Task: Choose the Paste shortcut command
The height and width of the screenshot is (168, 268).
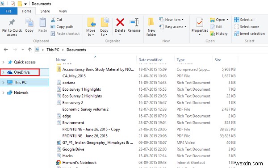Action: (65, 34)
